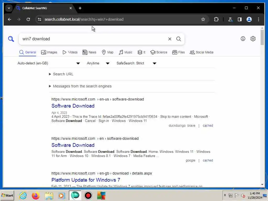This screenshot has width=268, height=201.
Task: Switch to the News tab
Action: 90,52
